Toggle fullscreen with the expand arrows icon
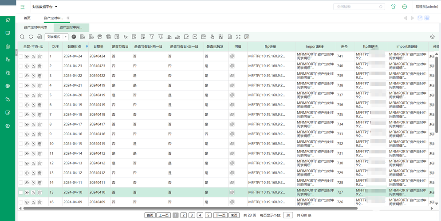 (239, 37)
